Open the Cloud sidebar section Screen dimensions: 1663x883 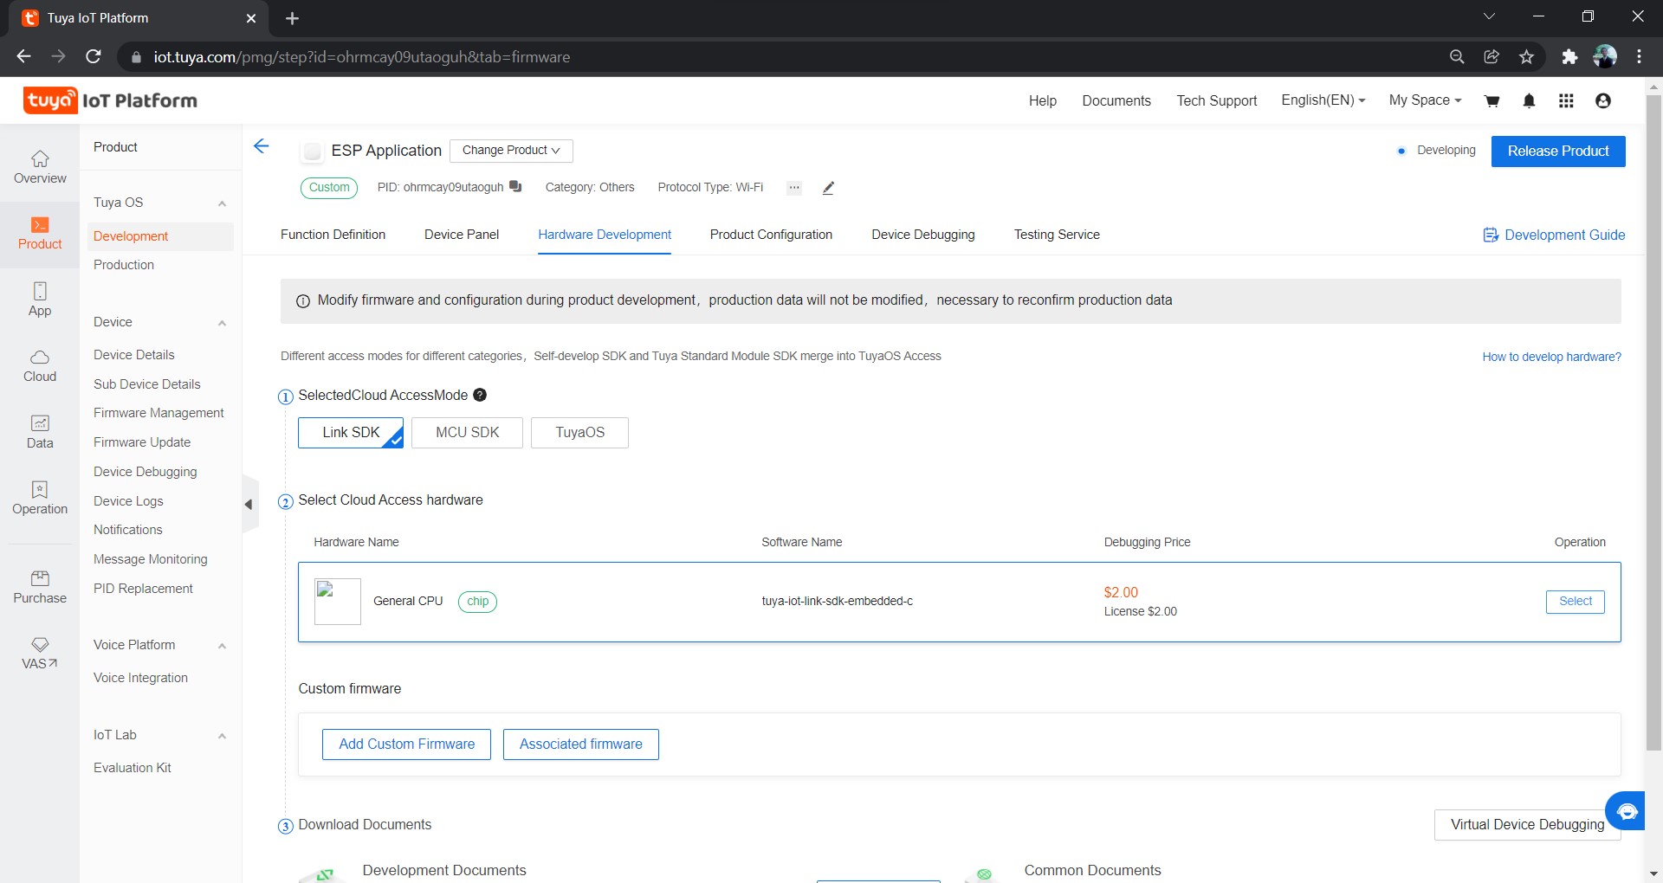coord(40,366)
